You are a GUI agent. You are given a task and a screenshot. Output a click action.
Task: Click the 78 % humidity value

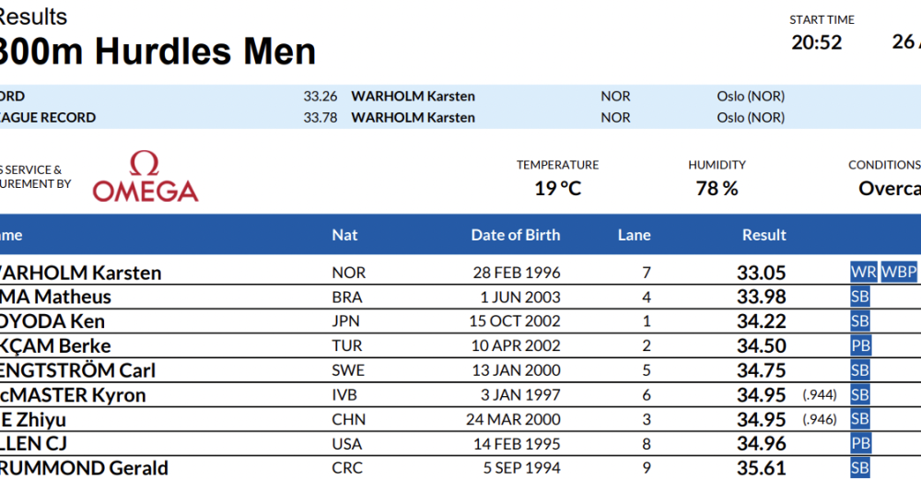pyautogui.click(x=717, y=189)
